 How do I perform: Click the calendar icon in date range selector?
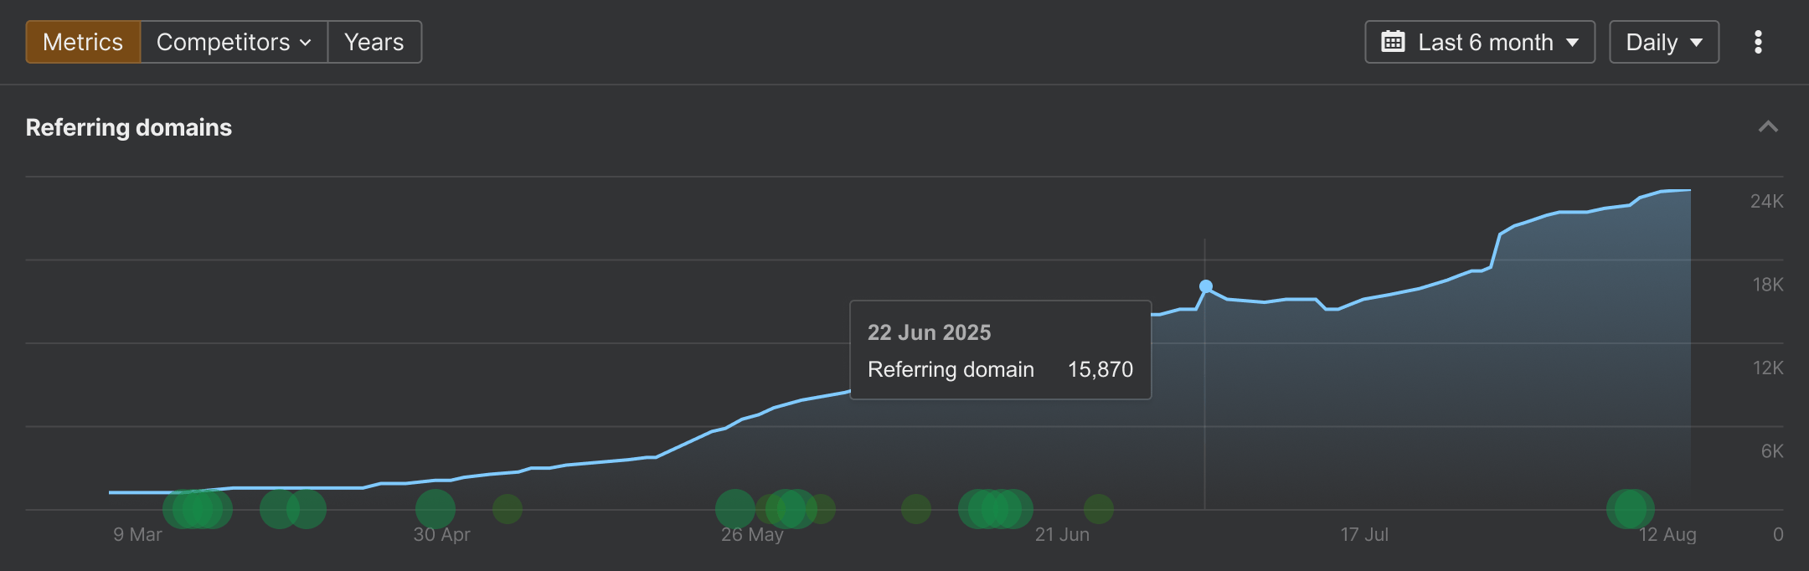coord(1393,42)
